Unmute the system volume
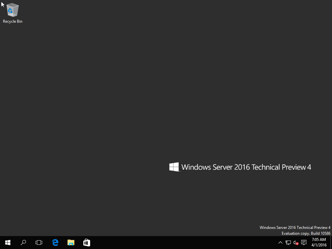This screenshot has width=332, height=249. (x=295, y=242)
